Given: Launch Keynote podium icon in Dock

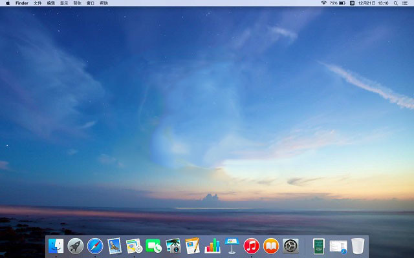Looking at the screenshot, I should pyautogui.click(x=232, y=246).
